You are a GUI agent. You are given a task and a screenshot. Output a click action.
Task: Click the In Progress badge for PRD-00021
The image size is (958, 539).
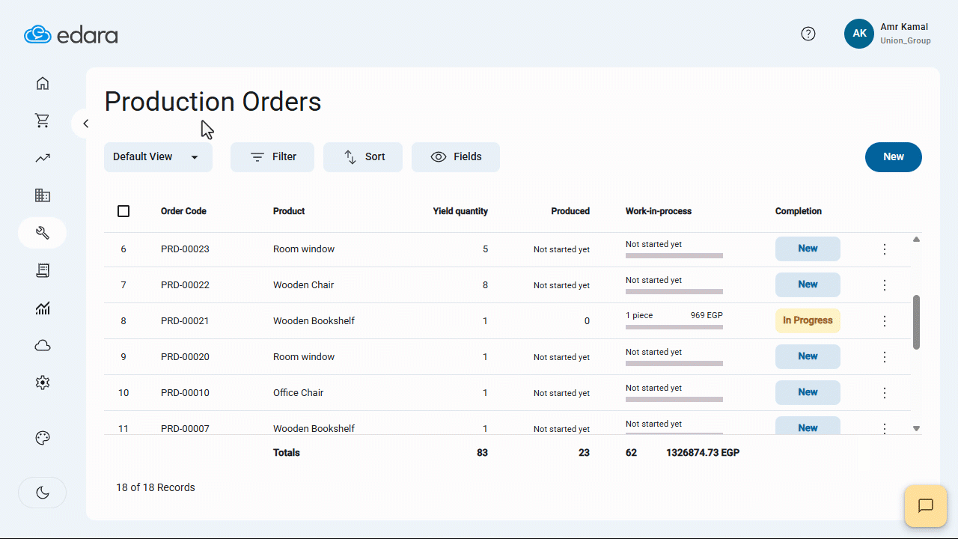click(808, 320)
